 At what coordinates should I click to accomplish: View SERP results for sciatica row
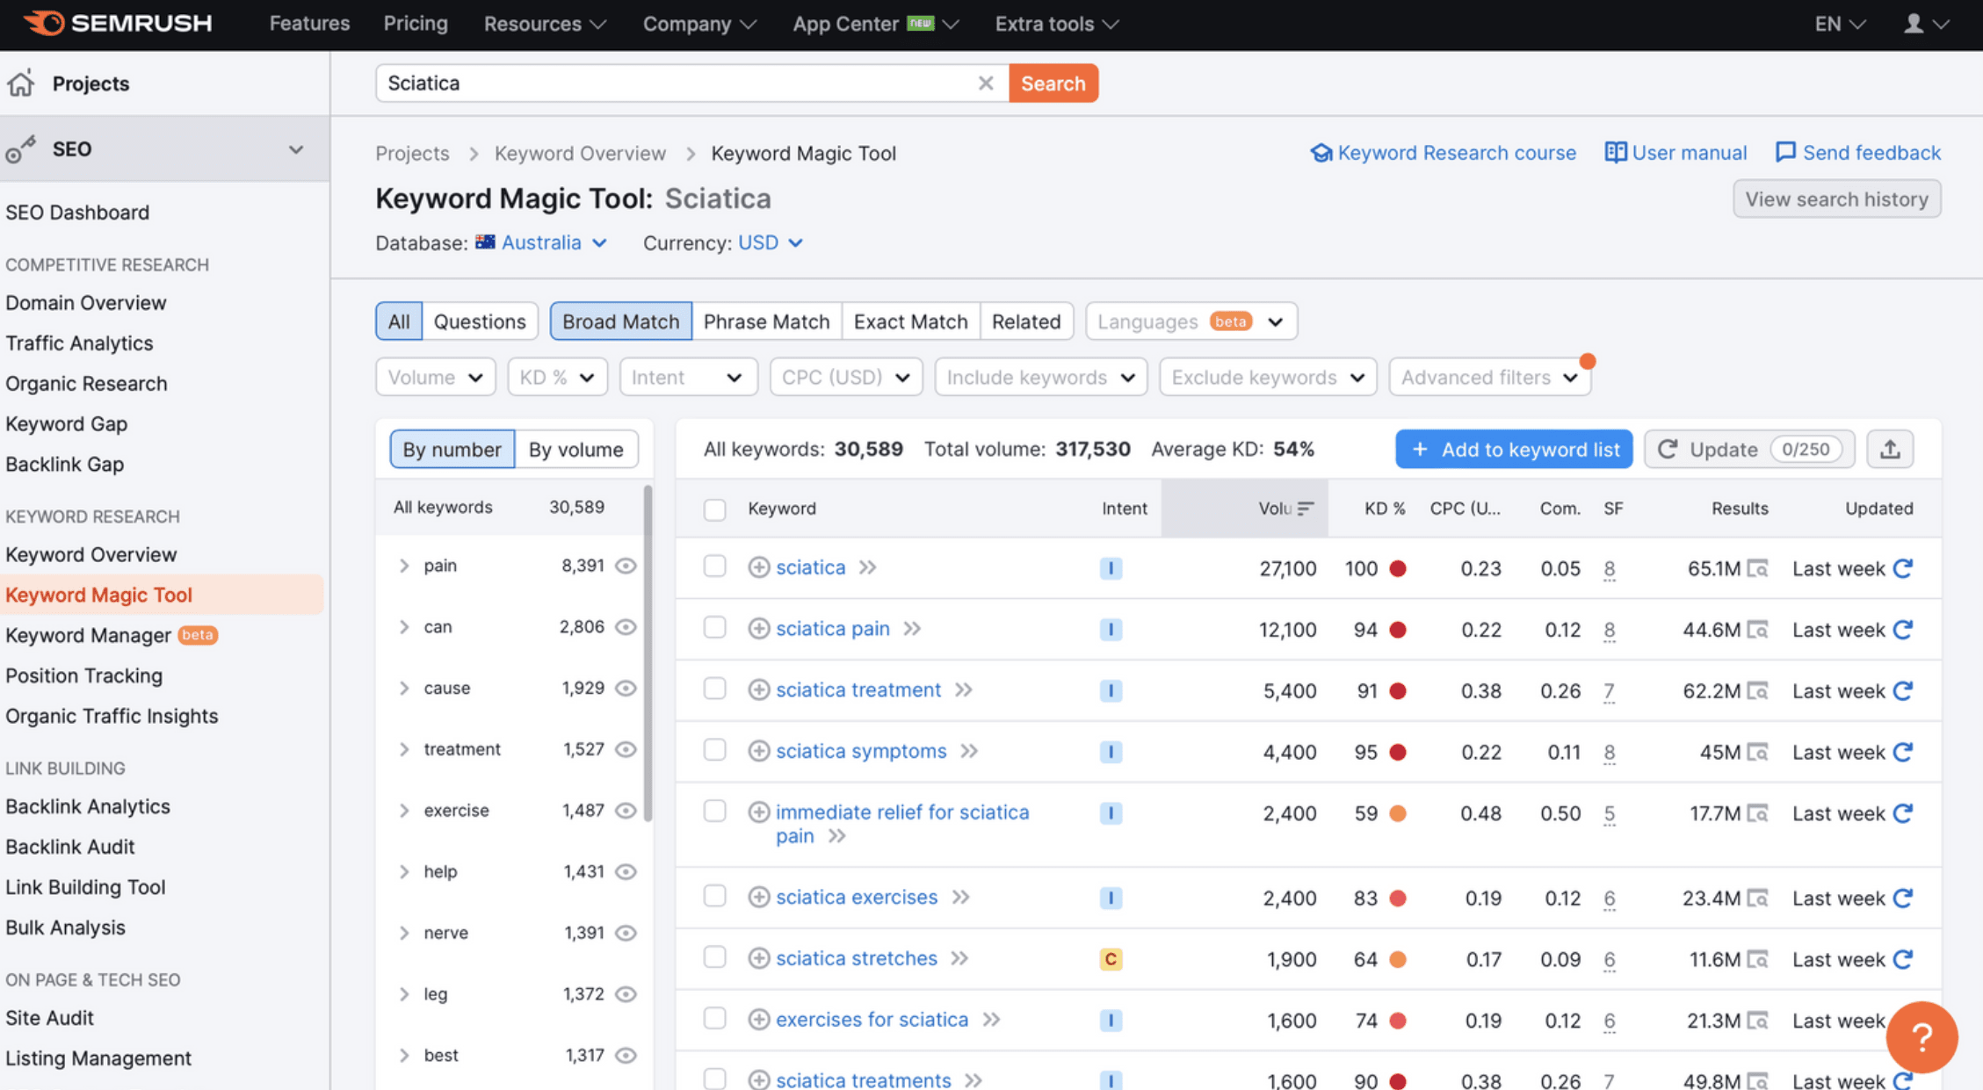click(1757, 569)
